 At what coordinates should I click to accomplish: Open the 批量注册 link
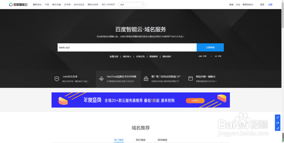point(114,56)
